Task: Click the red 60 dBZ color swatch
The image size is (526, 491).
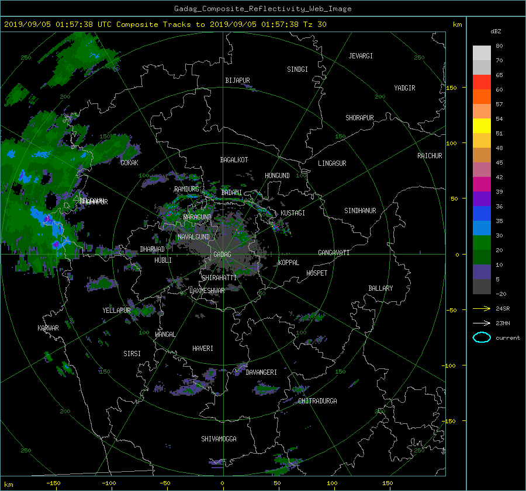Action: pos(482,82)
